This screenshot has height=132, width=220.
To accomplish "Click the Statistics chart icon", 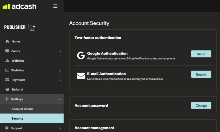I will pos(7,70).
